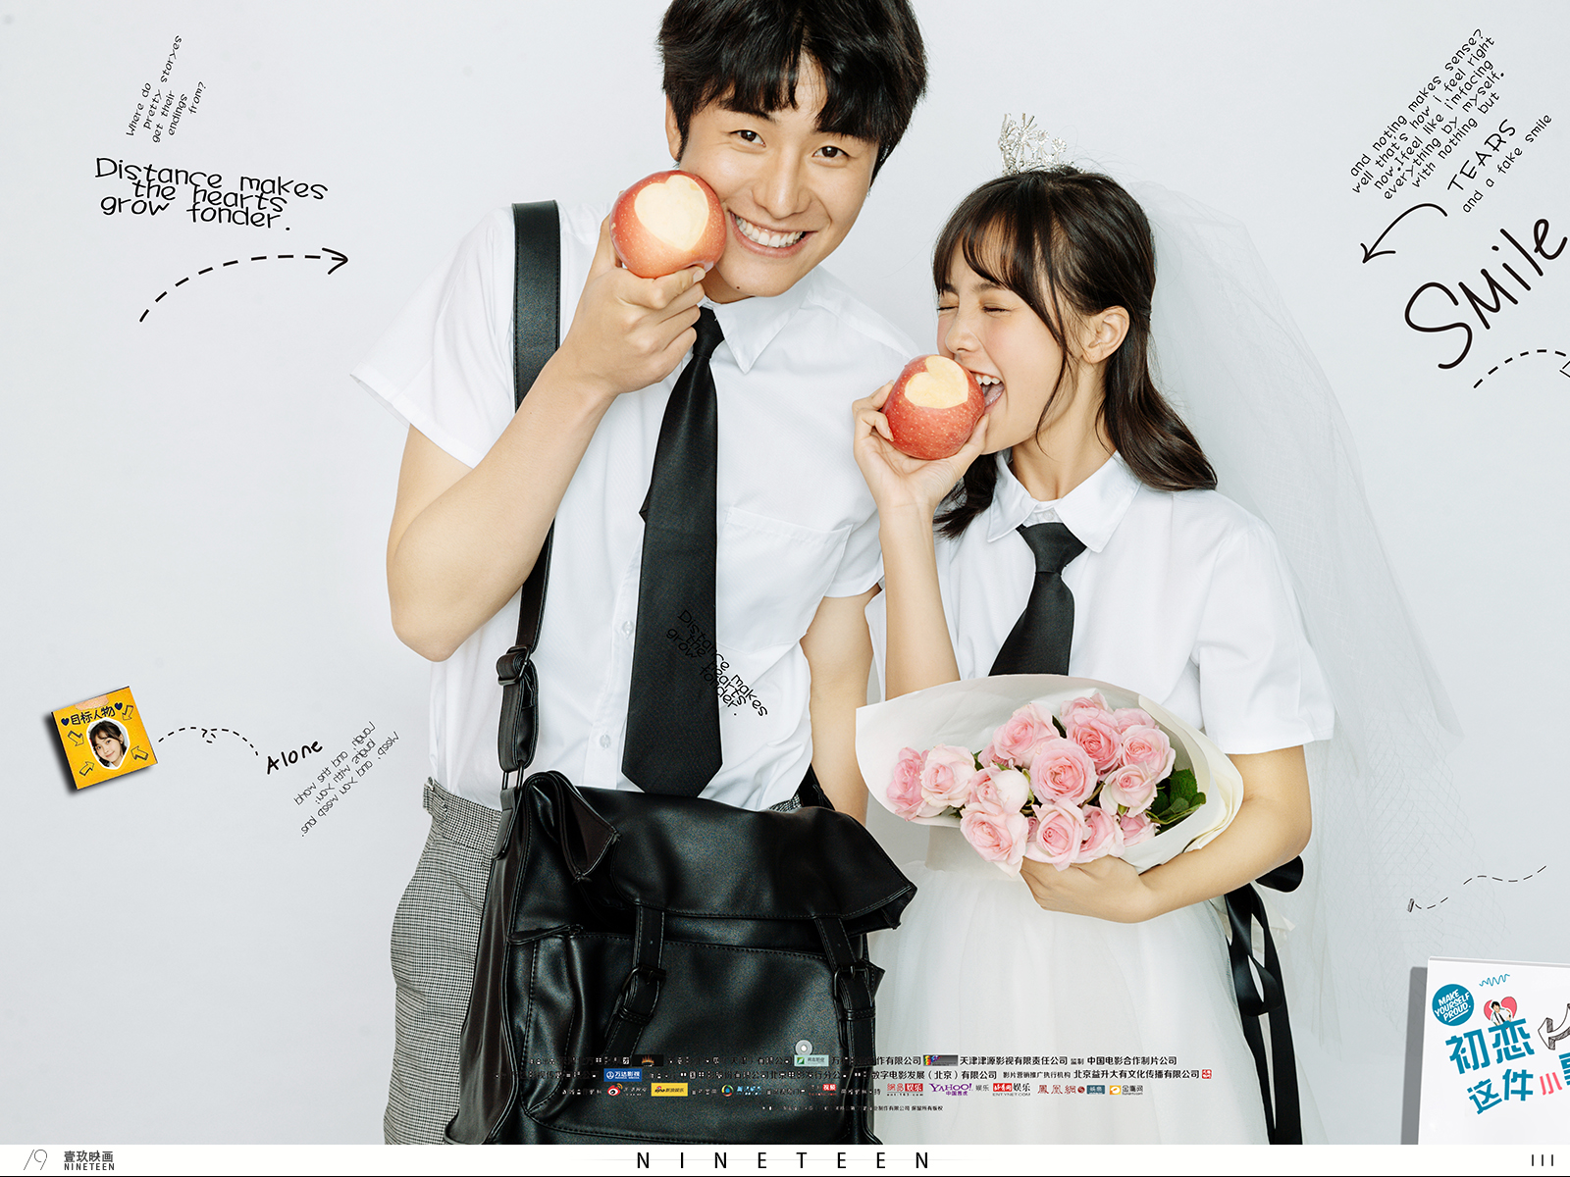Click the 天津津源影视有限责任公司 credit text

pos(1013,1060)
